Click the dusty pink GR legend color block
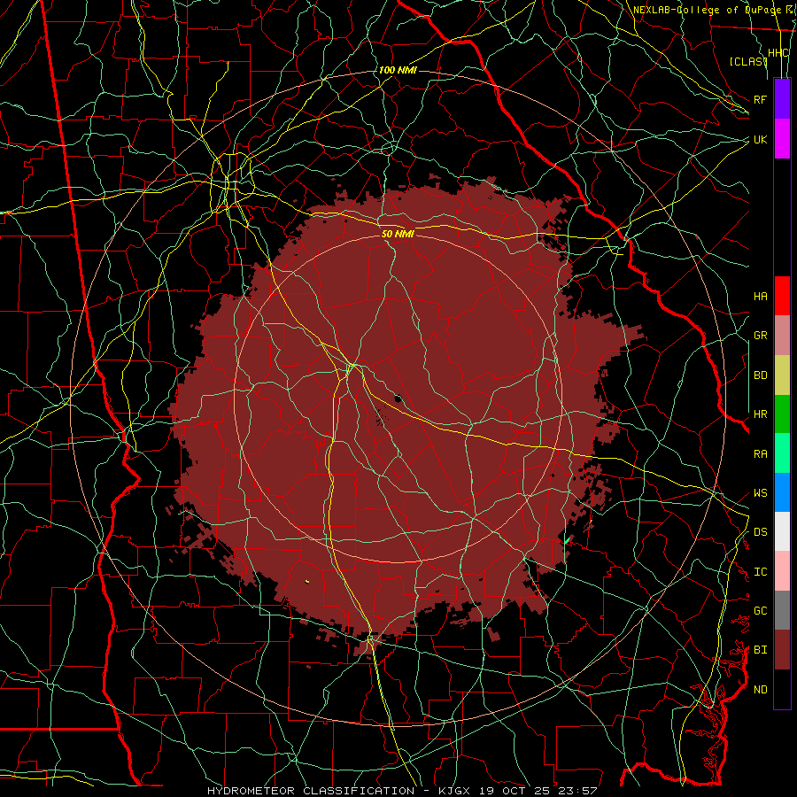 (782, 335)
